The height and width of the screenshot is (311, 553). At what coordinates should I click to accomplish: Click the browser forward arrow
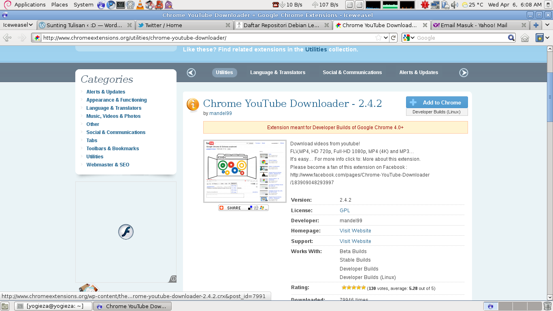tap(21, 38)
